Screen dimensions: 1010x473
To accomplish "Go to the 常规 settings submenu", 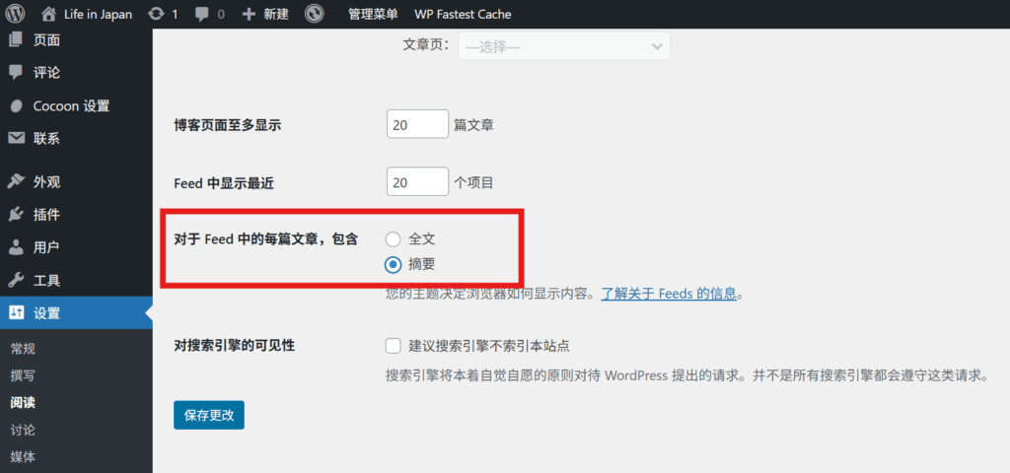I will pyautogui.click(x=24, y=349).
